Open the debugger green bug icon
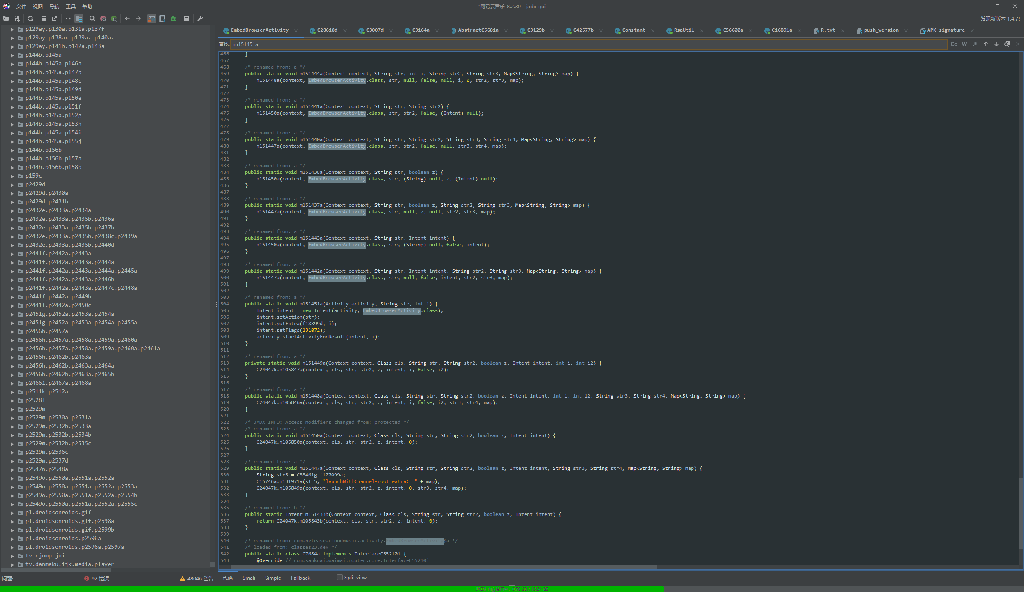1024x592 pixels. 173,18
